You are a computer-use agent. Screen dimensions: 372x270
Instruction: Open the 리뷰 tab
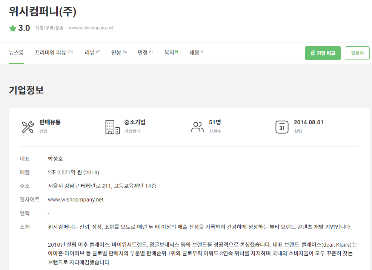pos(92,53)
